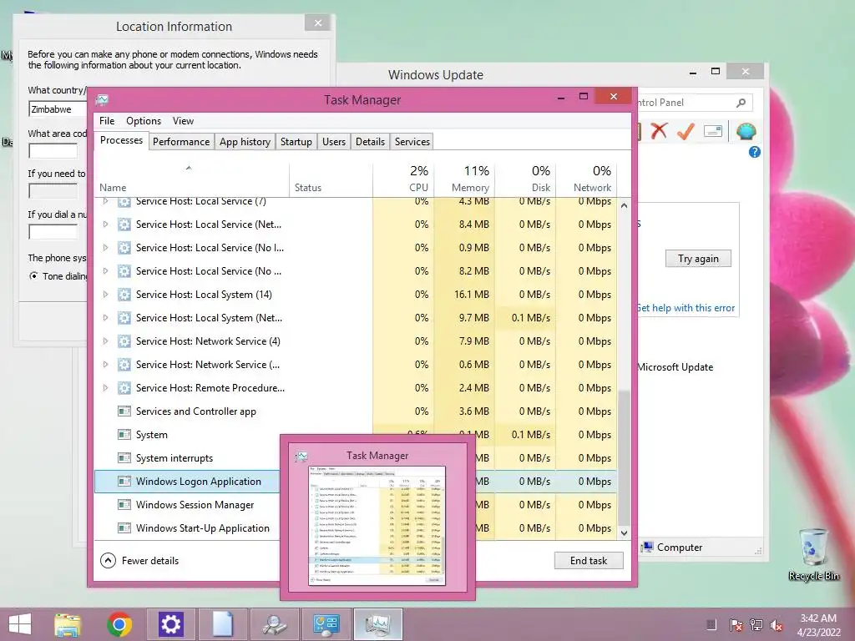Sort by the Network column header
The image size is (855, 641).
point(586,179)
